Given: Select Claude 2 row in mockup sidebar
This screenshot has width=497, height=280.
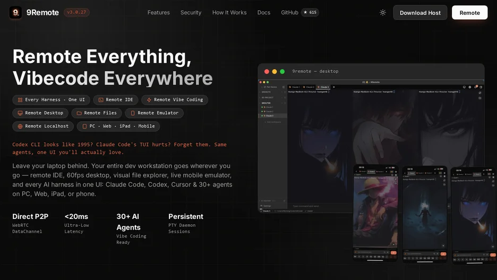Looking at the screenshot, I should pyautogui.click(x=272, y=111).
